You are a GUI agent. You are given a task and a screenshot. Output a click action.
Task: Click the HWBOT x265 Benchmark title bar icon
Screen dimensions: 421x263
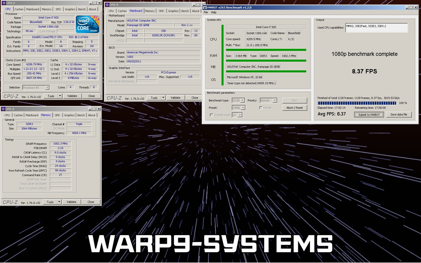click(205, 8)
